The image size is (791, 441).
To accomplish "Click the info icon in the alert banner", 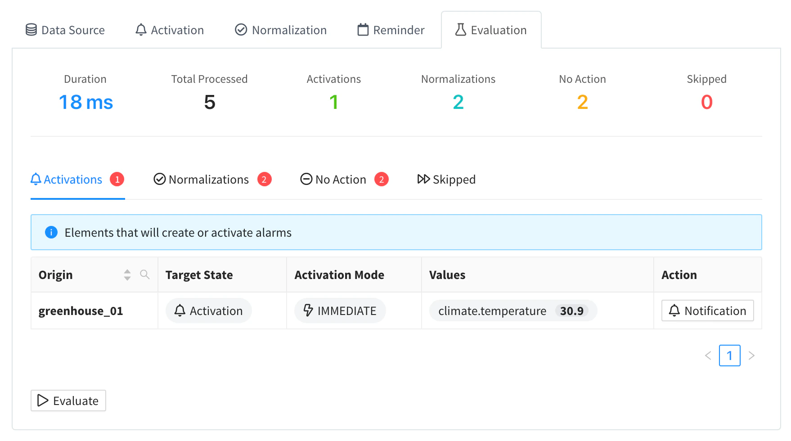I will pos(51,232).
